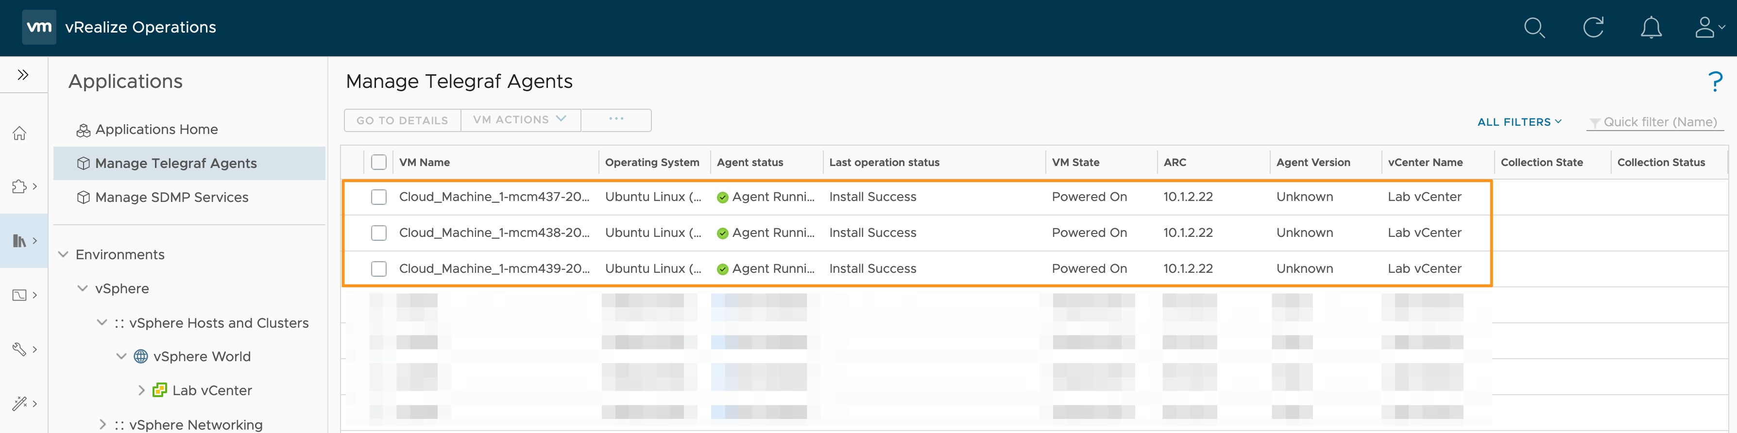Click green status icon for mcm438 agent
This screenshot has height=433, width=1737.
723,233
